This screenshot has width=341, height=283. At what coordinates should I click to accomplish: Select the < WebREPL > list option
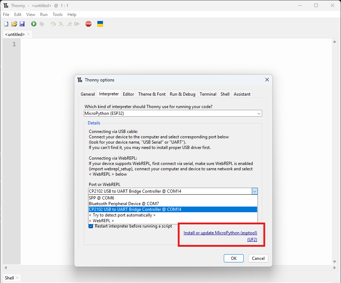(173, 220)
